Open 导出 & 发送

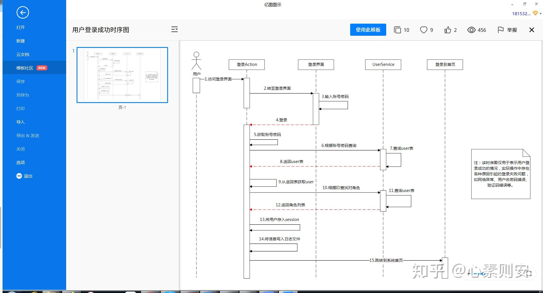coord(28,135)
